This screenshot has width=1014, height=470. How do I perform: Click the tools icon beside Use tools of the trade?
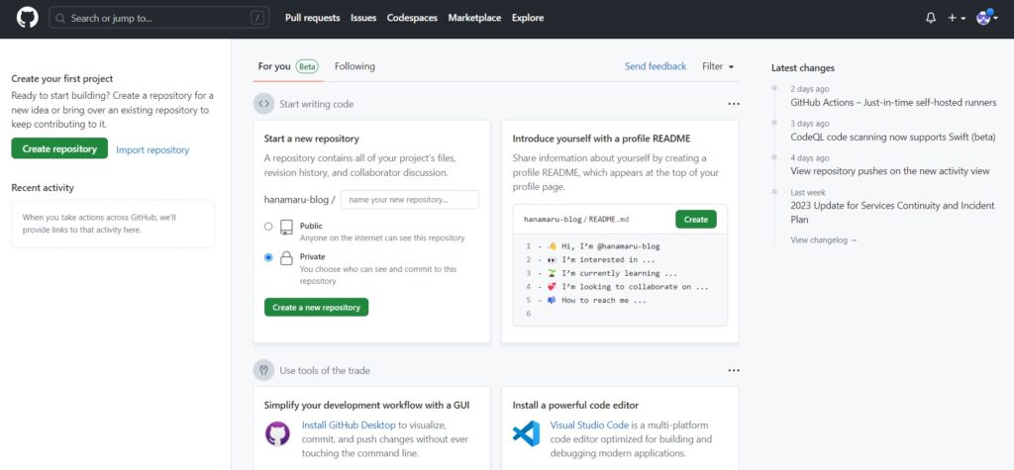[x=264, y=370]
